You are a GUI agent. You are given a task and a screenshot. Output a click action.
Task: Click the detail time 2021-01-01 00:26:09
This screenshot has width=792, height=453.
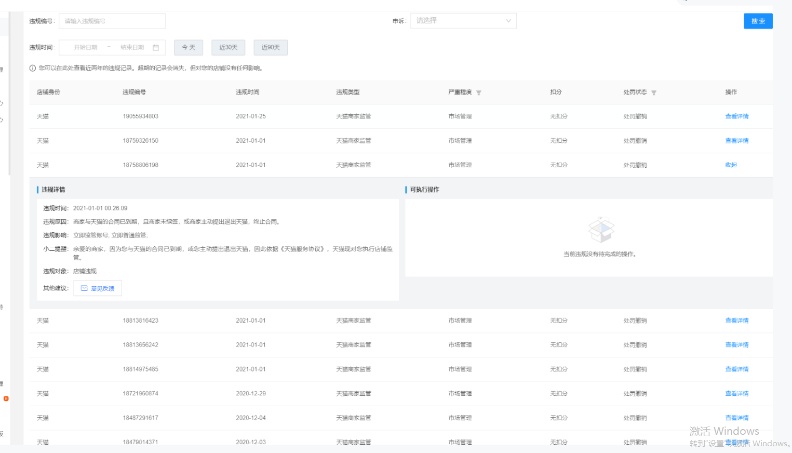[100, 208]
